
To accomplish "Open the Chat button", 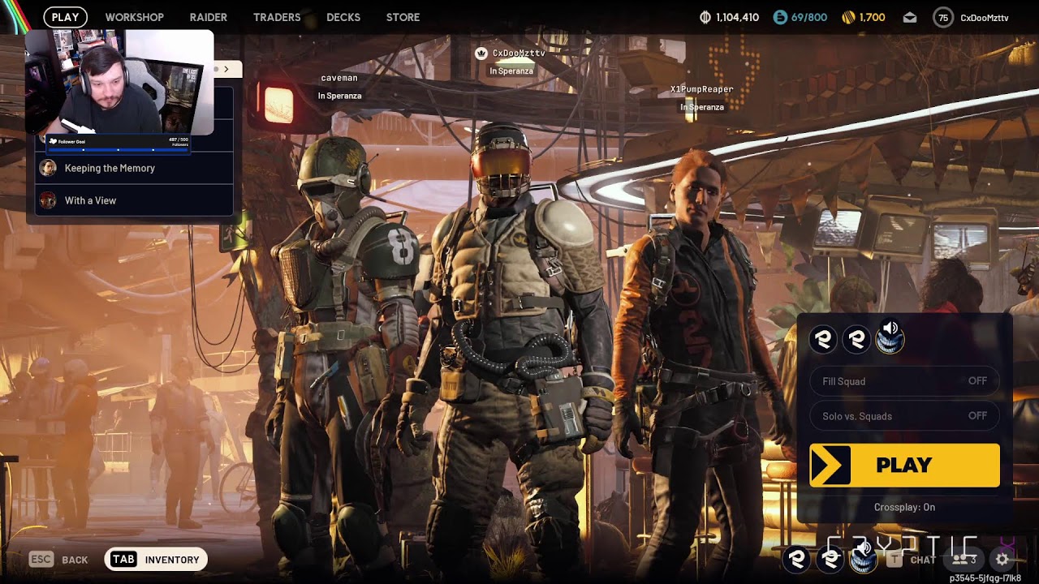I will click(912, 559).
